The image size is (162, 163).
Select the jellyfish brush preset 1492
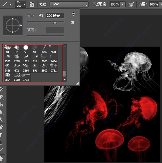(x=44, y=49)
